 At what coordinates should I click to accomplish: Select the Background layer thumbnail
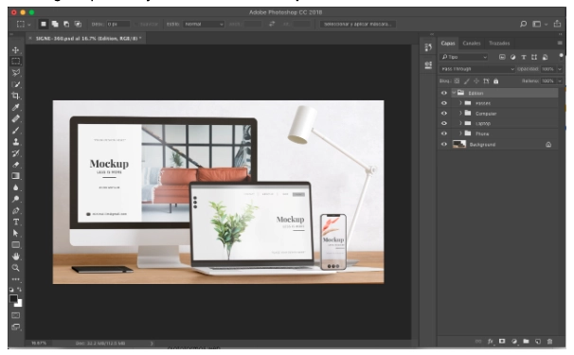coord(459,144)
